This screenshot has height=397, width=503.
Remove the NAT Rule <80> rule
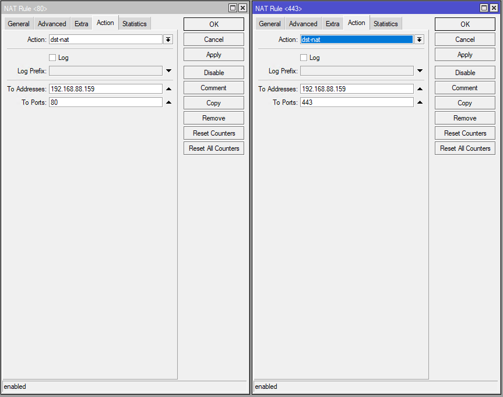tap(214, 118)
